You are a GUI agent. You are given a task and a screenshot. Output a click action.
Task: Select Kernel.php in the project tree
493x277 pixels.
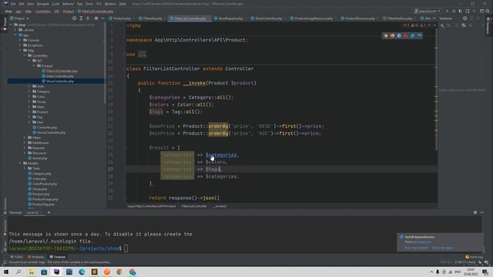[x=39, y=158]
